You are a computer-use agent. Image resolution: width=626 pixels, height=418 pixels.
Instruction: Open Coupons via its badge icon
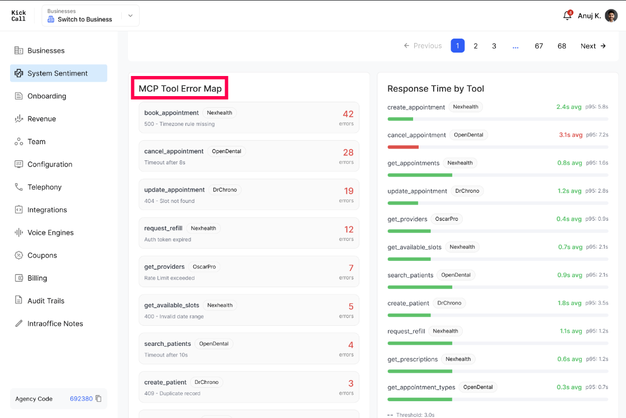tap(19, 255)
